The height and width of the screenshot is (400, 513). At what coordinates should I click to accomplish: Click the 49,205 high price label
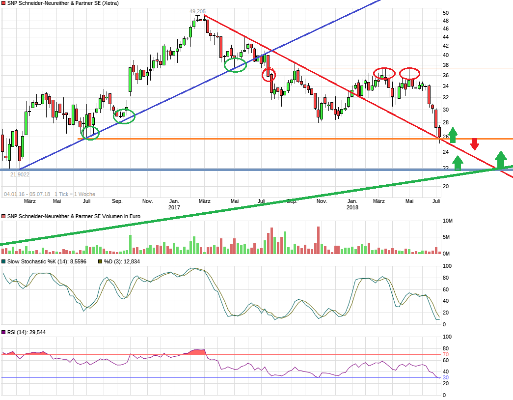[198, 11]
